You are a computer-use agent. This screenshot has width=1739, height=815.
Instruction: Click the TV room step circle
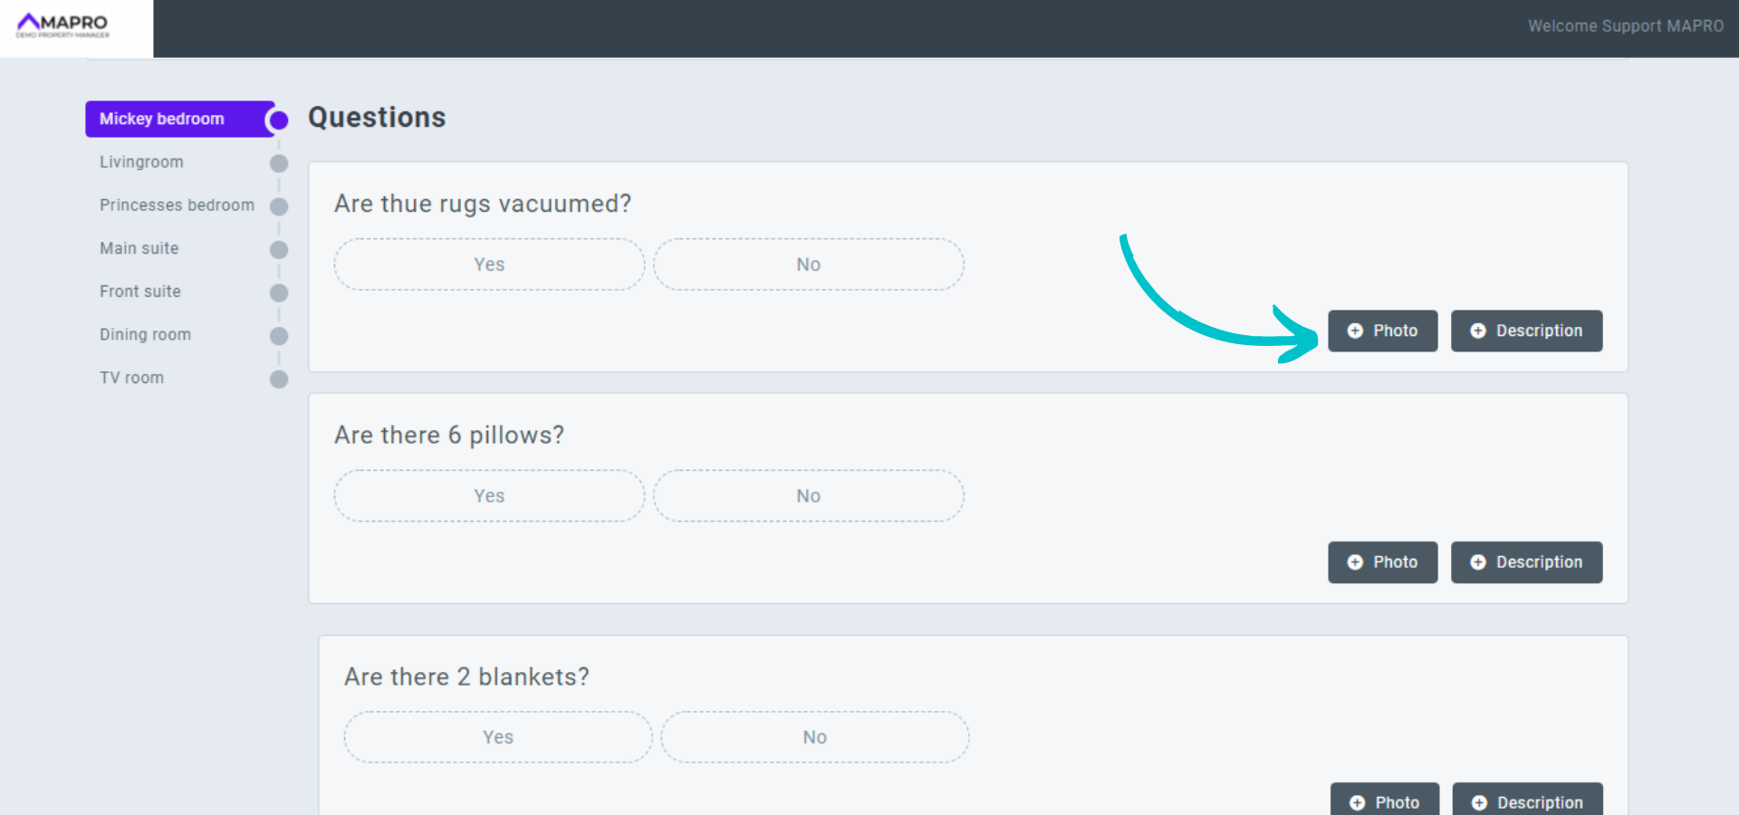(x=279, y=379)
